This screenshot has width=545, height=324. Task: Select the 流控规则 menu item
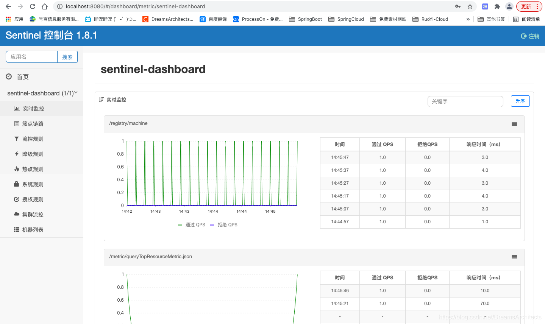(x=42, y=139)
